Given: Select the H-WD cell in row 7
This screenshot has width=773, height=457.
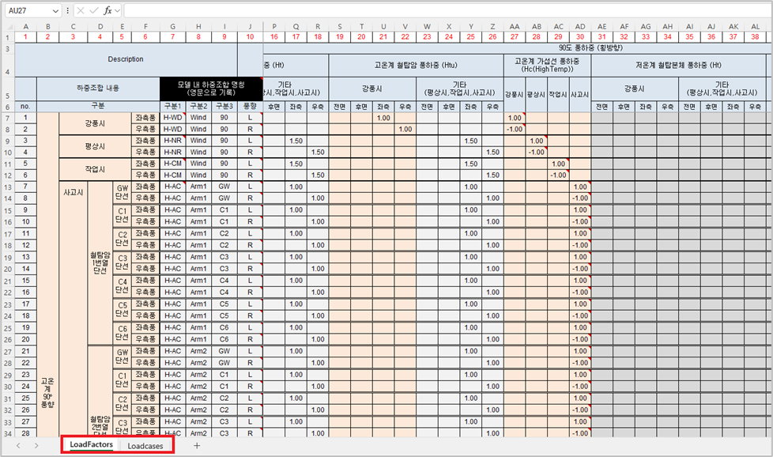Looking at the screenshot, I should coord(172,118).
